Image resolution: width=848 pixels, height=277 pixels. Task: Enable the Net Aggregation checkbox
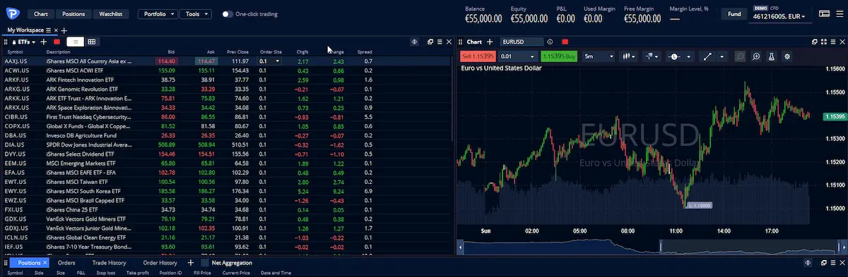pyautogui.click(x=204, y=263)
